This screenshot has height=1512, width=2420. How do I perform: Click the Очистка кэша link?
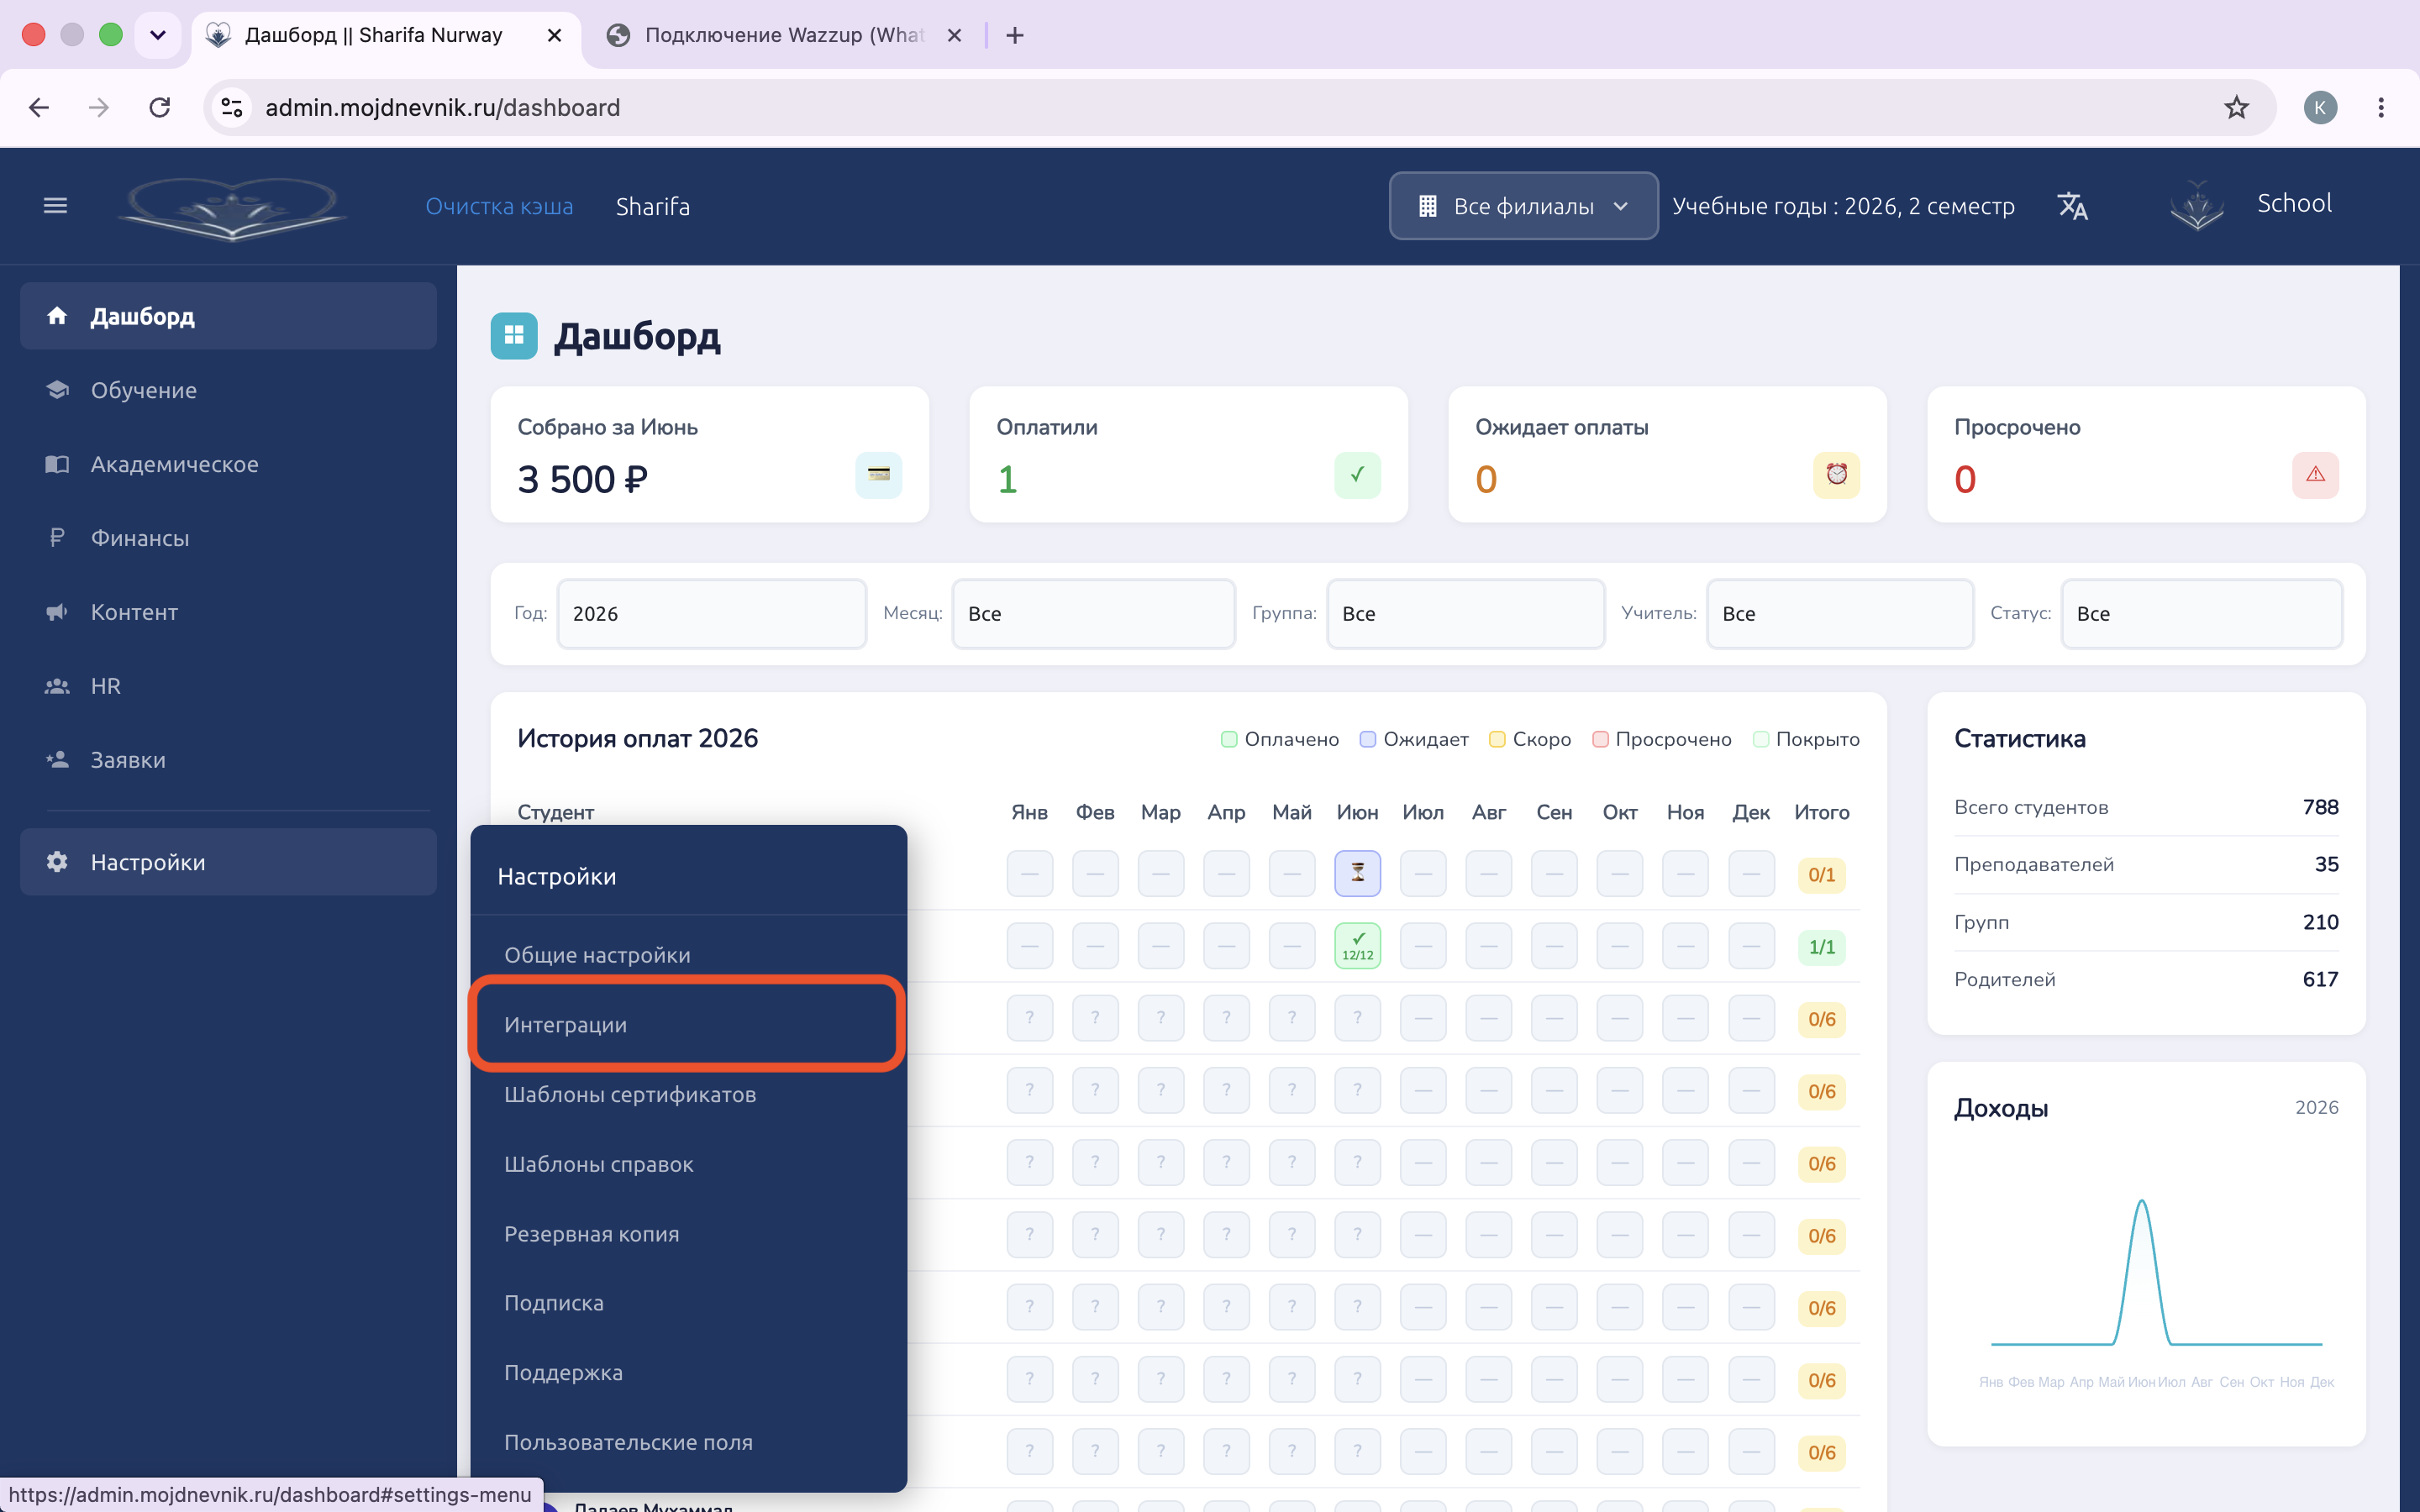pos(499,206)
